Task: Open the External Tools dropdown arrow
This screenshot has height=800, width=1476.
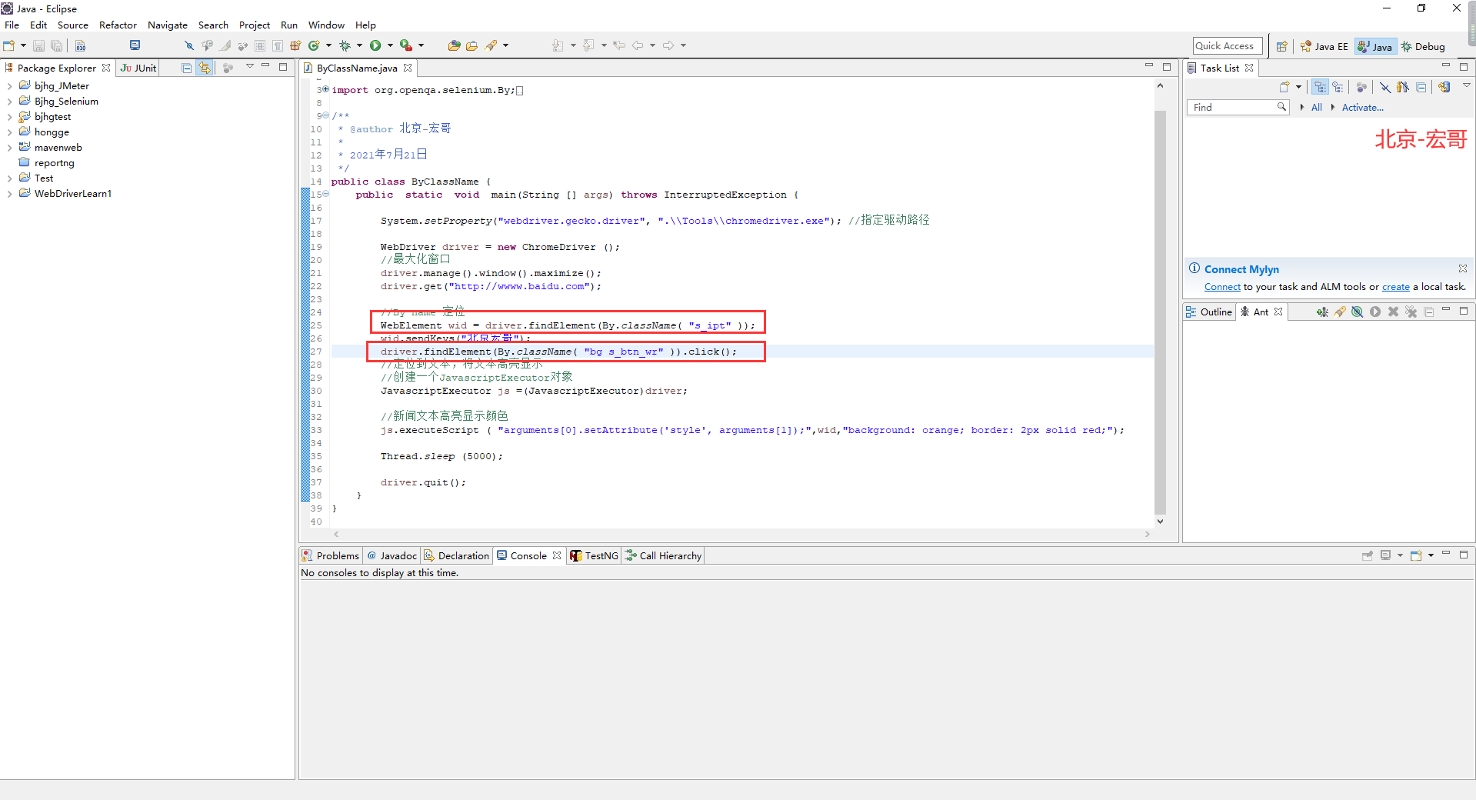Action: tap(421, 45)
